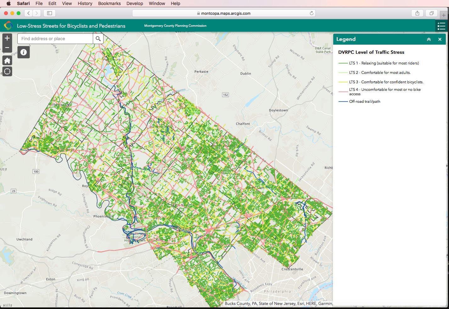Open the Safari share menu

pyautogui.click(x=417, y=13)
